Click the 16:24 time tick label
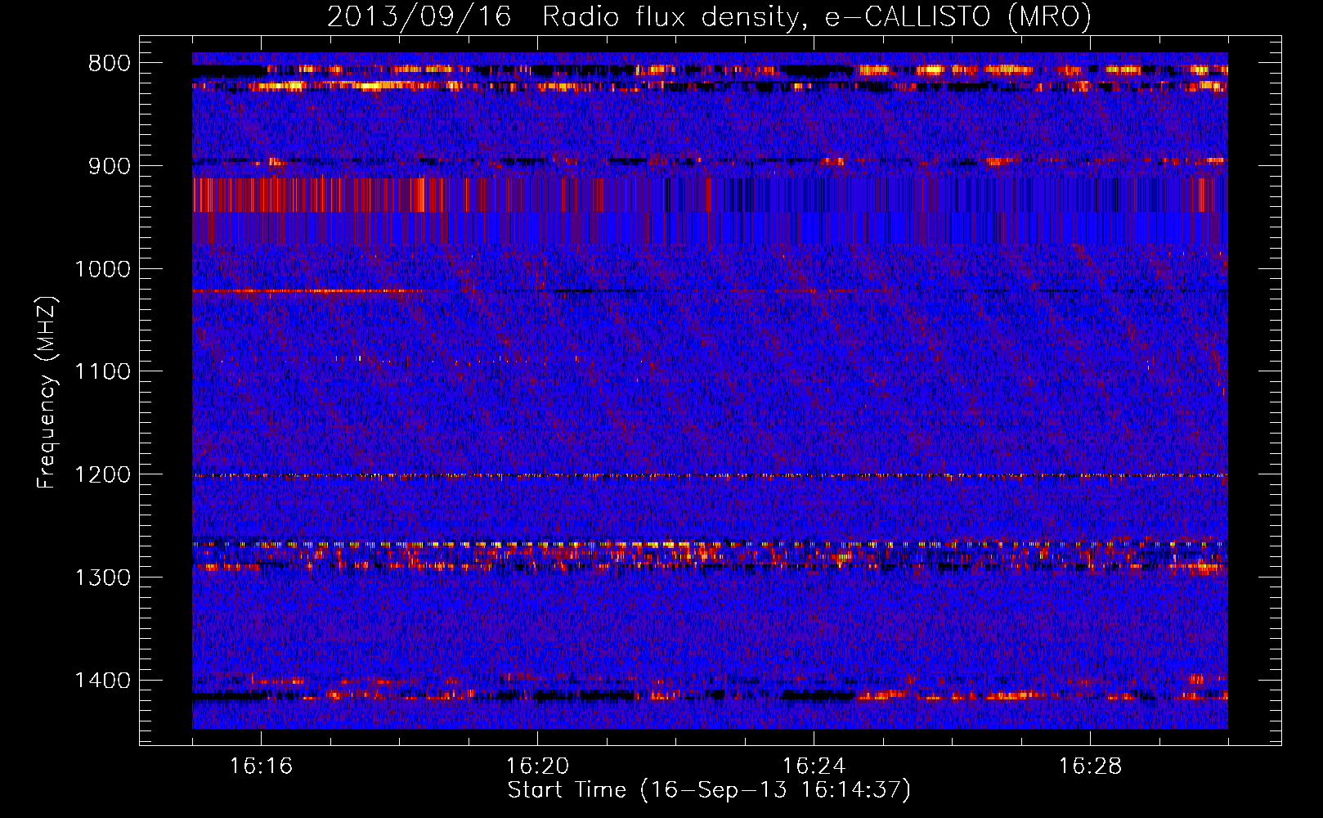This screenshot has width=1323, height=818. point(814,766)
